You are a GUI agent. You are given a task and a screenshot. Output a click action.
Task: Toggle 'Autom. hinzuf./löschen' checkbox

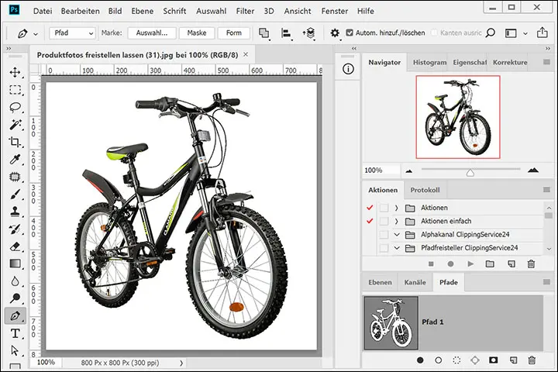coord(348,33)
